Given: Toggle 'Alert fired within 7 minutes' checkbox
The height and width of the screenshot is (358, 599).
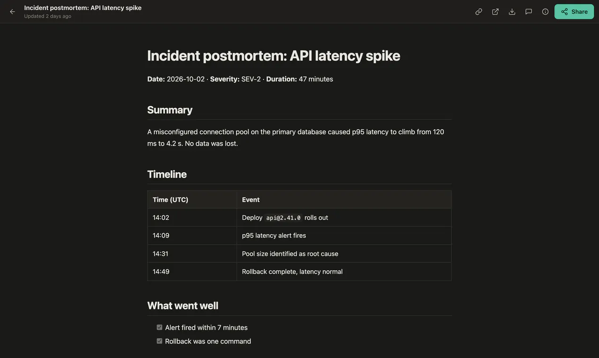Looking at the screenshot, I should (x=159, y=327).
